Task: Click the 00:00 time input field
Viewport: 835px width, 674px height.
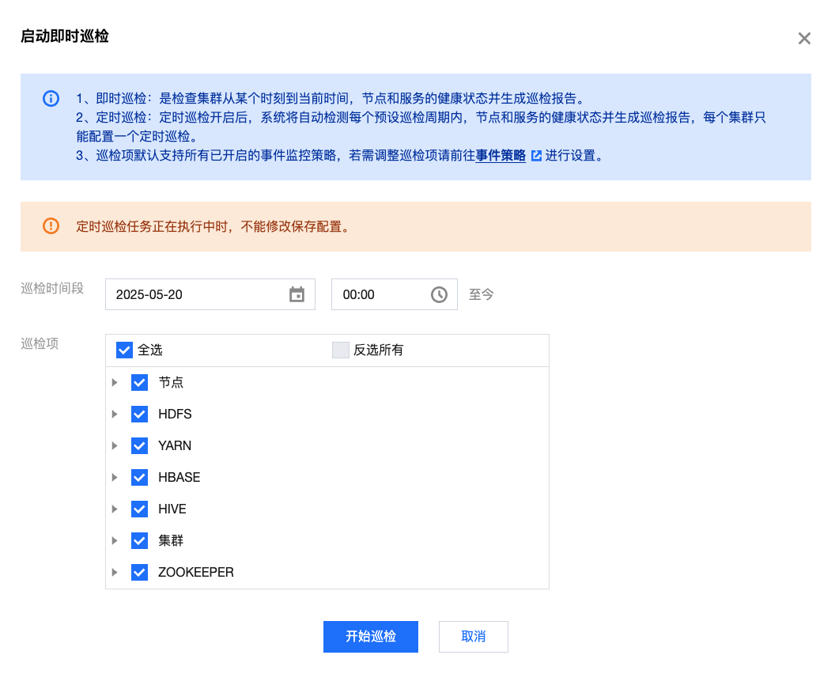Action: click(x=380, y=294)
